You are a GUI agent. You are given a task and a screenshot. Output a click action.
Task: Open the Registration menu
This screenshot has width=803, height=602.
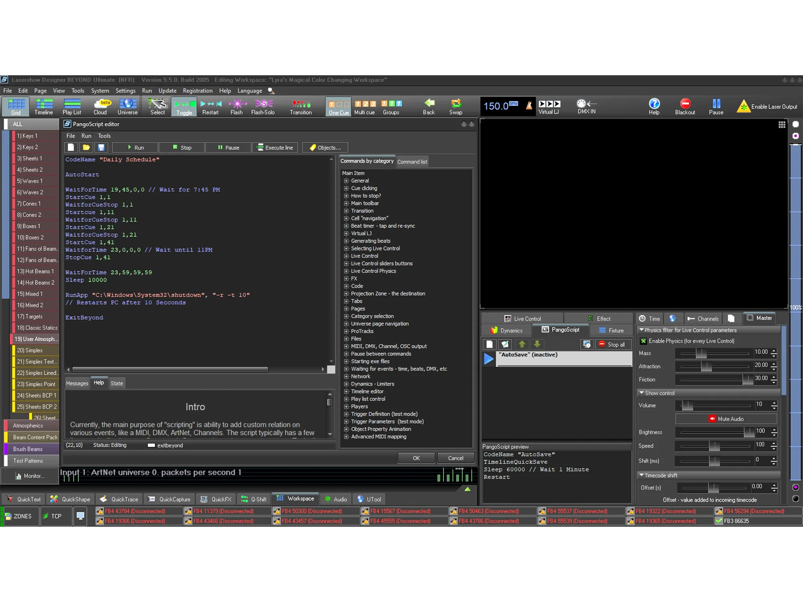[x=197, y=91]
